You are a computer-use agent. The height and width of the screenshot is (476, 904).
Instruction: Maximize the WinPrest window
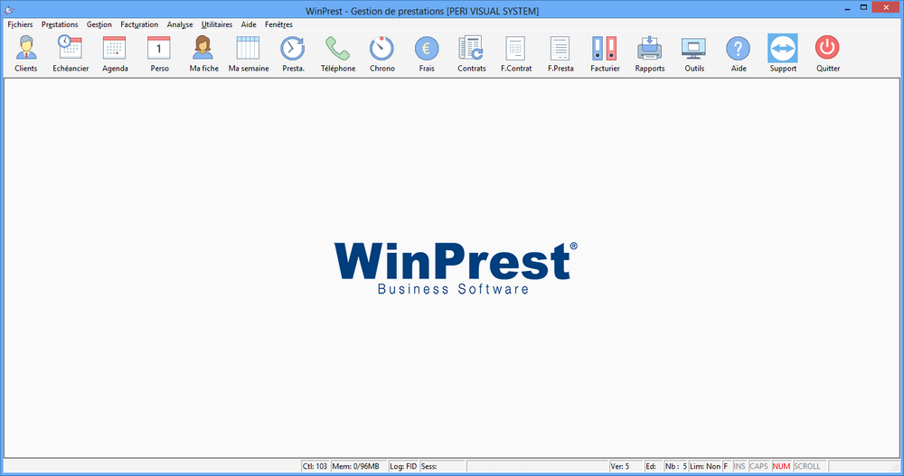[x=863, y=8]
